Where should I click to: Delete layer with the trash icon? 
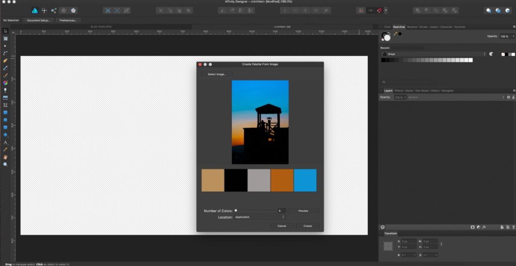pyautogui.click(x=513, y=227)
